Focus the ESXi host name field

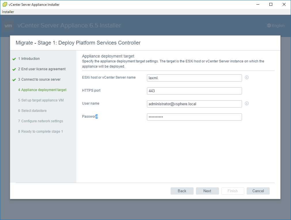(194, 78)
